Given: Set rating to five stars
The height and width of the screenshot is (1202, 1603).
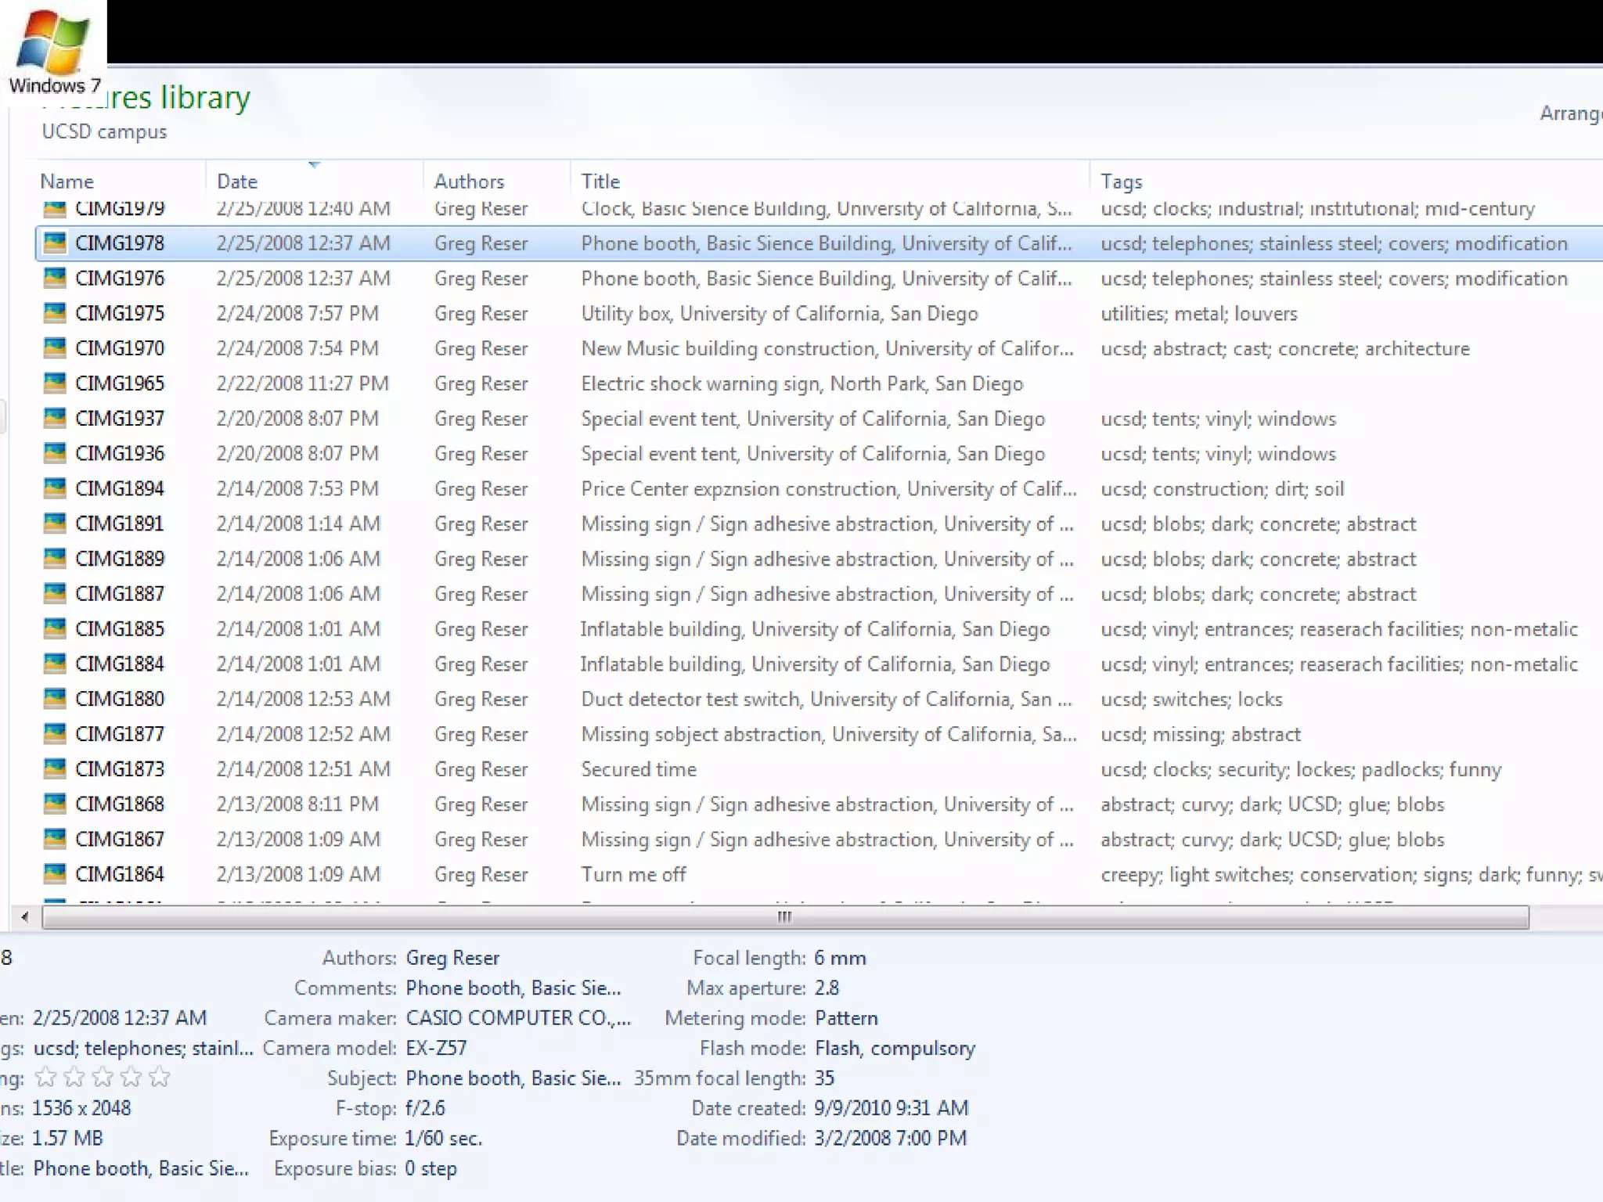Looking at the screenshot, I should pos(160,1078).
